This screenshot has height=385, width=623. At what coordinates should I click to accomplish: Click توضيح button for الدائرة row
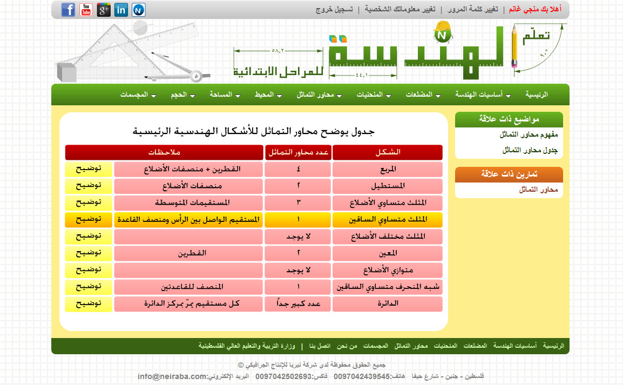(x=89, y=304)
